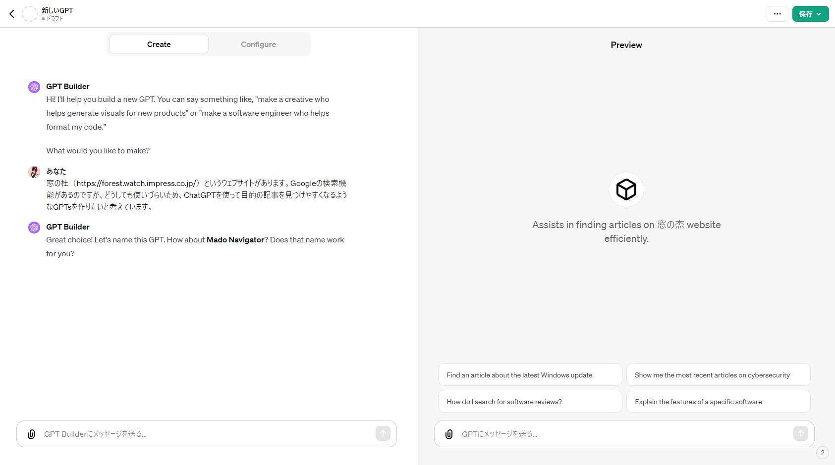Click the dashed GPT avatar placeholder
Screen dimensions: 835x465
pos(30,14)
